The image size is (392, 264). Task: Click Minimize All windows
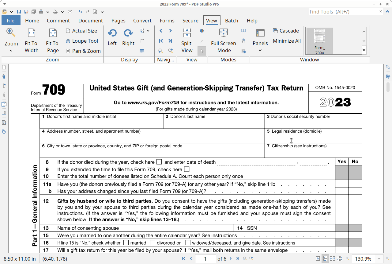click(286, 41)
